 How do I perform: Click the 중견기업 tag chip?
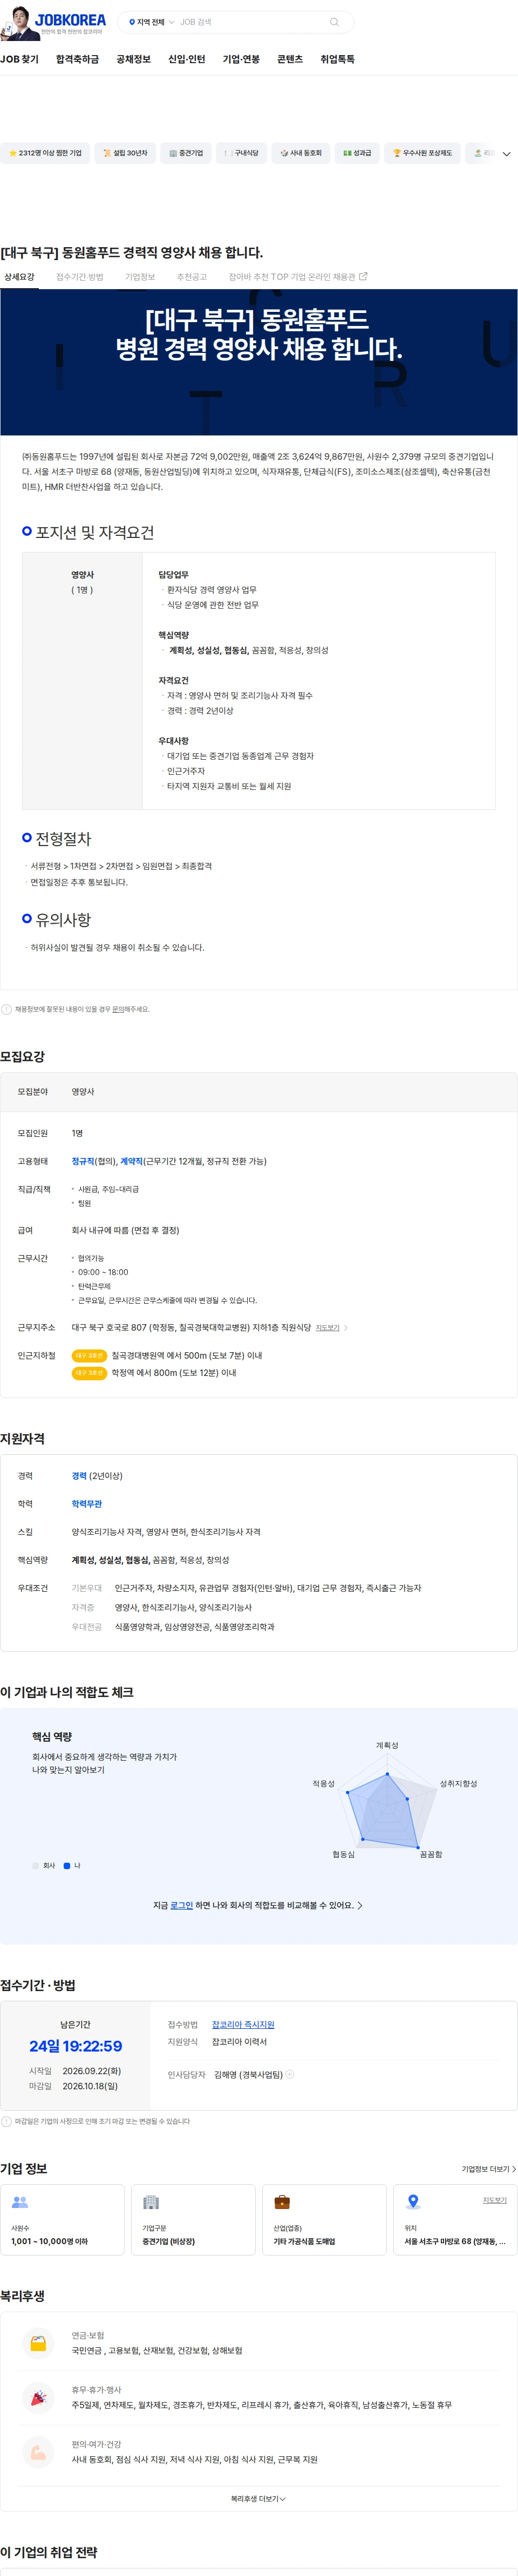point(185,153)
